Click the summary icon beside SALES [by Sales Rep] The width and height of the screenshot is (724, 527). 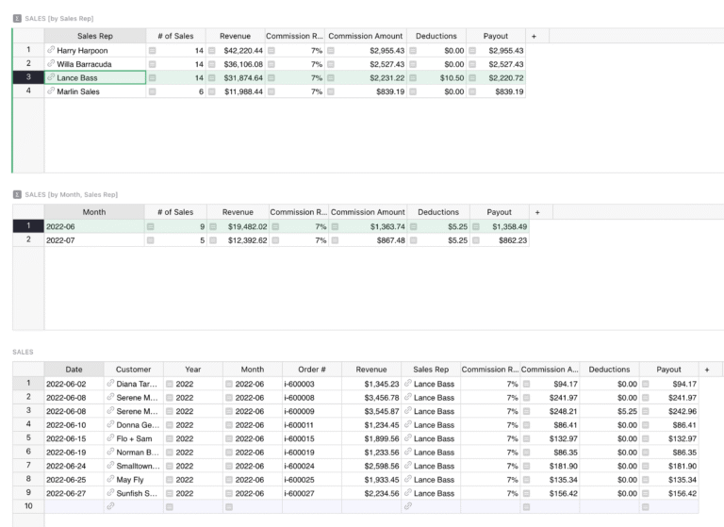[x=17, y=19]
